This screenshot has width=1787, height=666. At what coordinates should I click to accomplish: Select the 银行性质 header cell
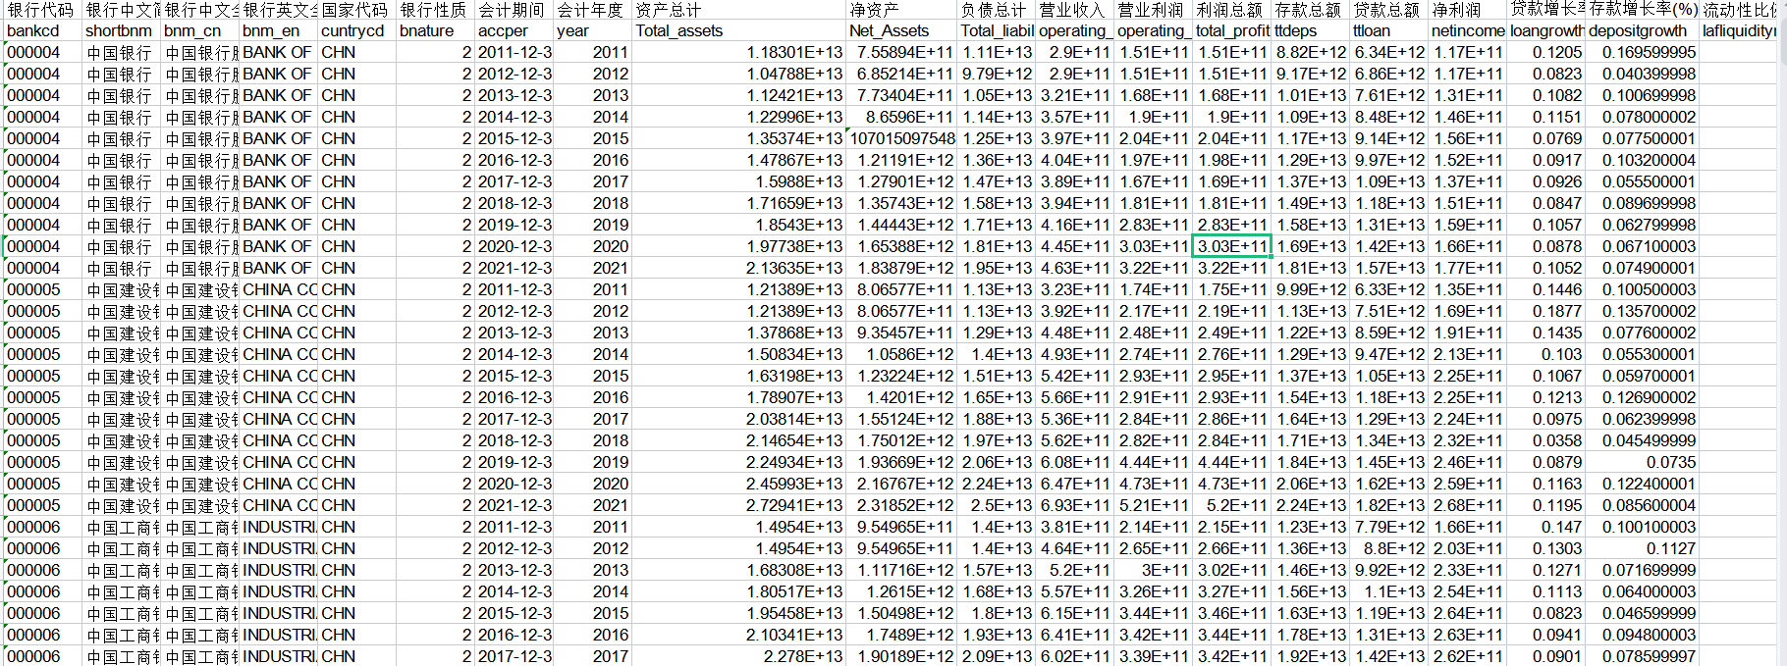[436, 10]
